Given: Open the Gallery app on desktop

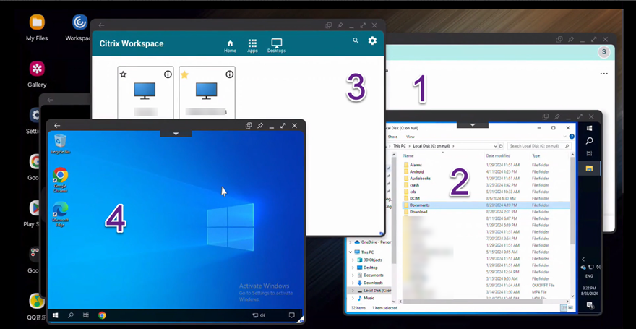Looking at the screenshot, I should (37, 74).
